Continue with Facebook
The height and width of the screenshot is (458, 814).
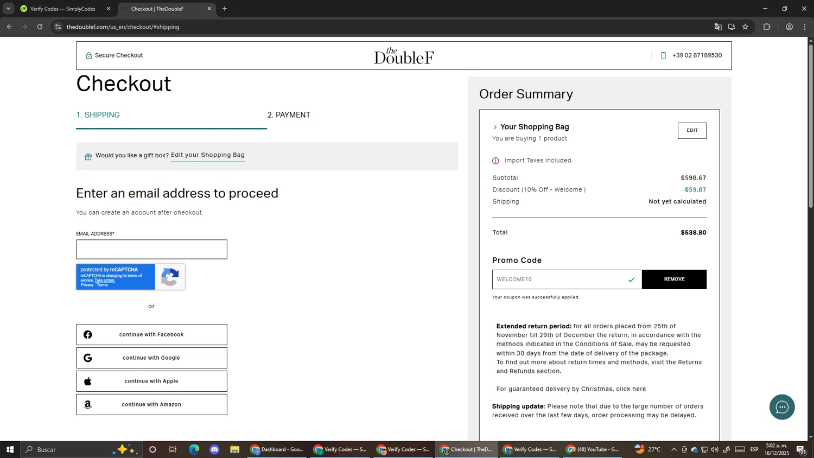pyautogui.click(x=151, y=335)
